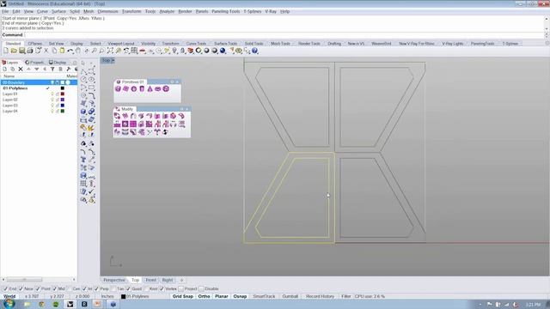Click the first icon in Modify panel

click(x=117, y=116)
